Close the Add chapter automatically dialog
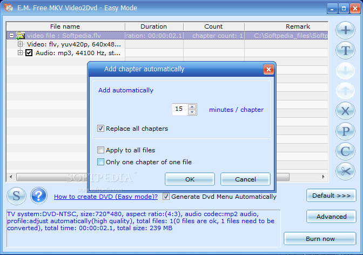Viewport: 363px width, 255px height. coord(268,69)
